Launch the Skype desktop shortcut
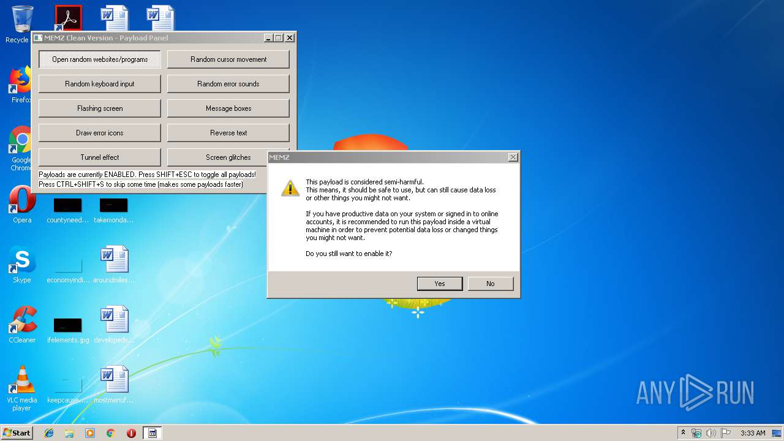 click(21, 265)
